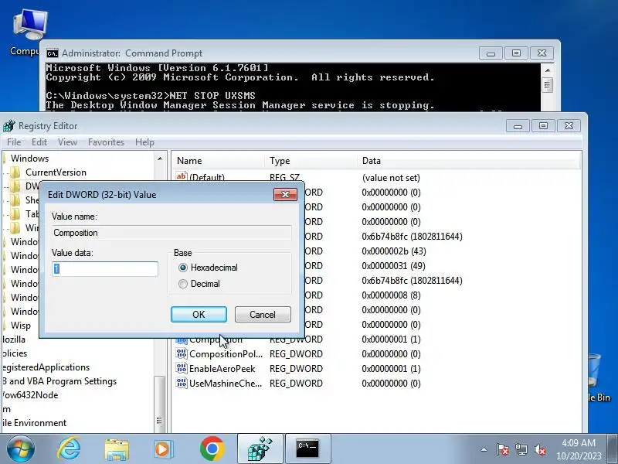This screenshot has width=618, height=464.
Task: Select the CurrentVersion folder icon in tree
Action: tap(15, 172)
